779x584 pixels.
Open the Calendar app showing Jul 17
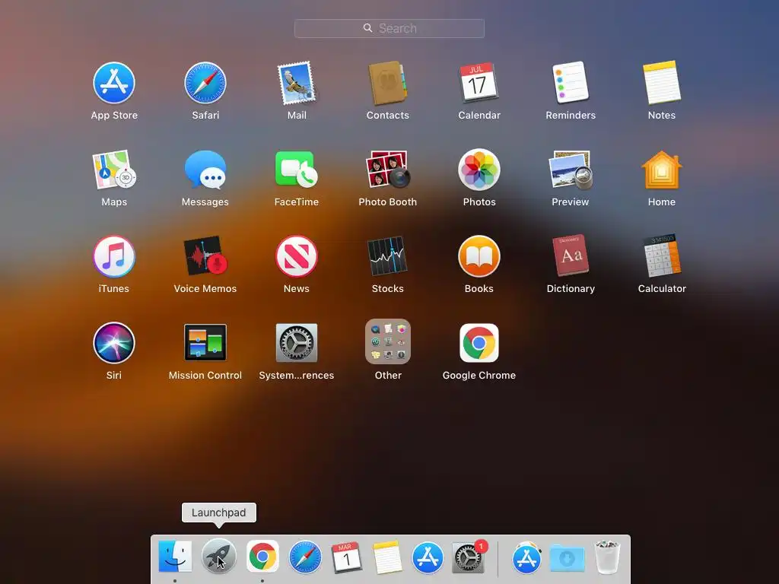click(479, 83)
